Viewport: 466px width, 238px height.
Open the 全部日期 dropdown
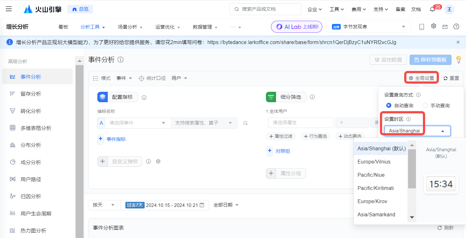[226, 205]
